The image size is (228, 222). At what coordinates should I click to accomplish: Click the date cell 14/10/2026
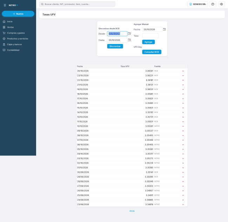pyautogui.click(x=82, y=112)
